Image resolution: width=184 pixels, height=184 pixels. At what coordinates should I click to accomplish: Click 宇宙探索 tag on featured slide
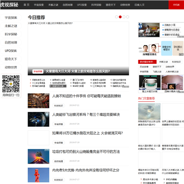38,72
